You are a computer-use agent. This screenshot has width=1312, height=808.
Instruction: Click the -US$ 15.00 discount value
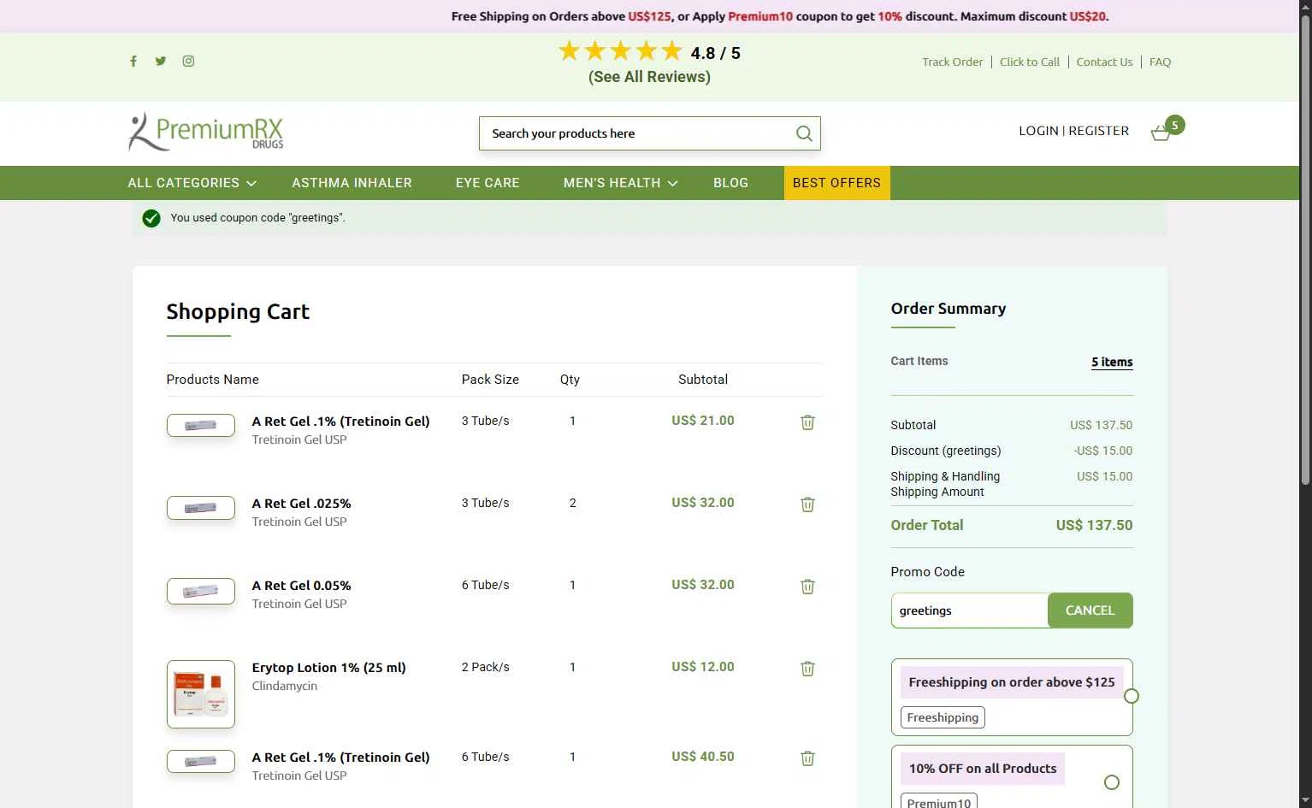1103,451
